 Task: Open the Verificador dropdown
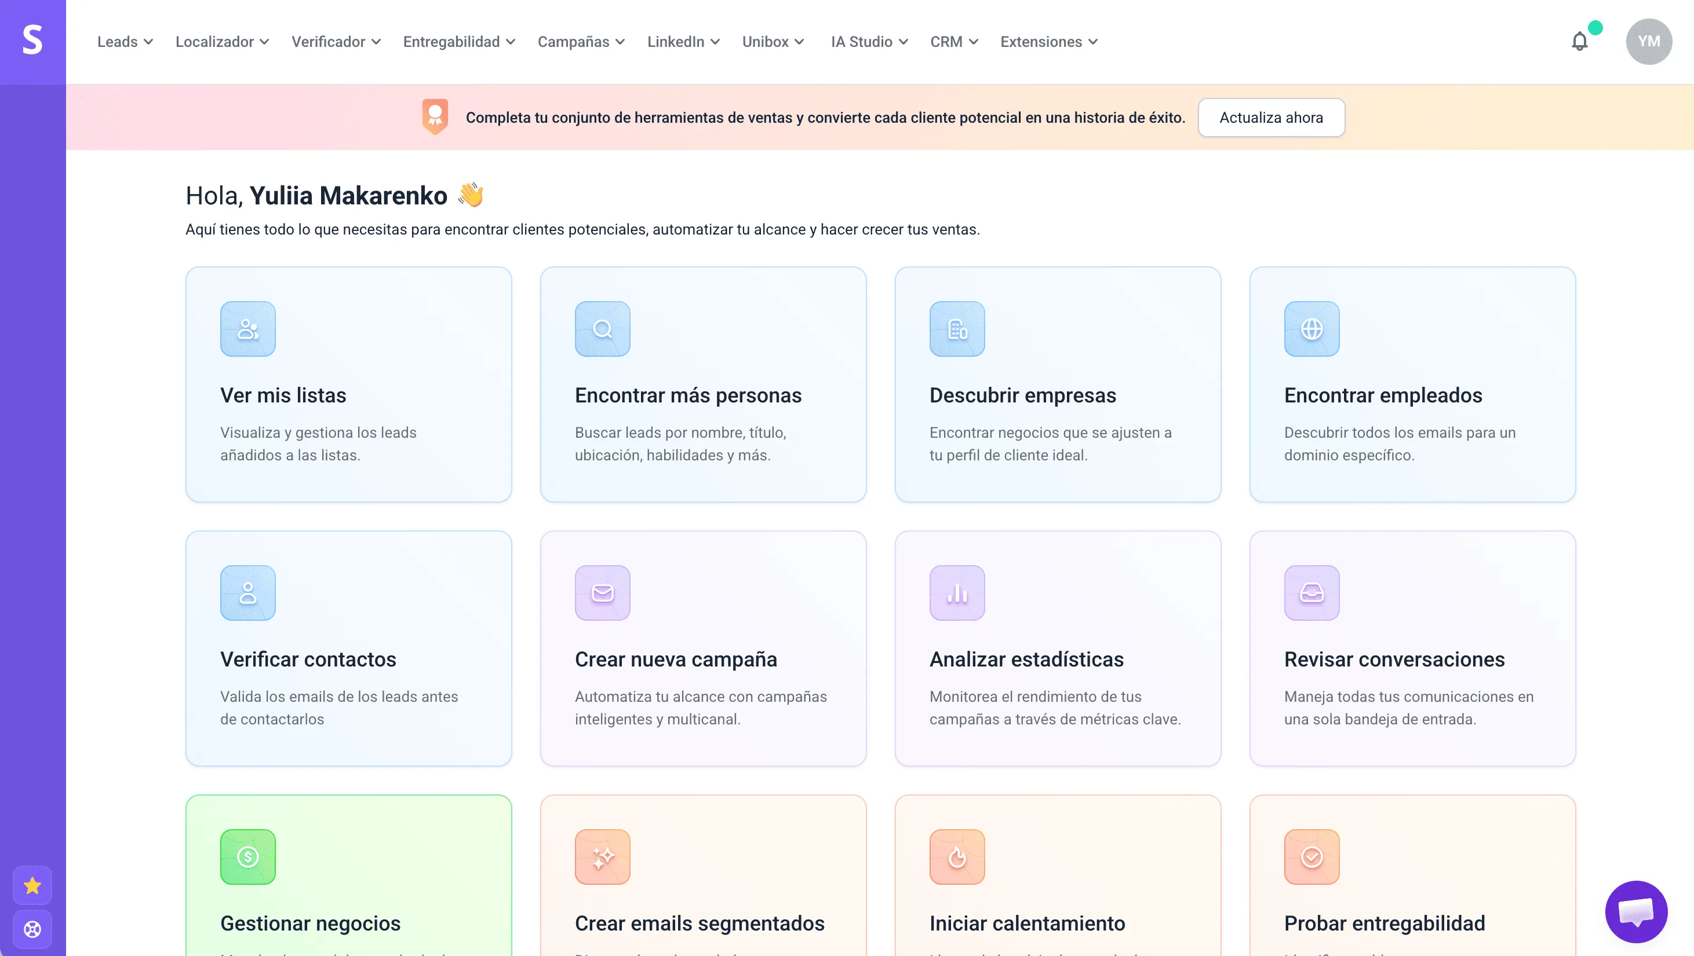coord(336,41)
